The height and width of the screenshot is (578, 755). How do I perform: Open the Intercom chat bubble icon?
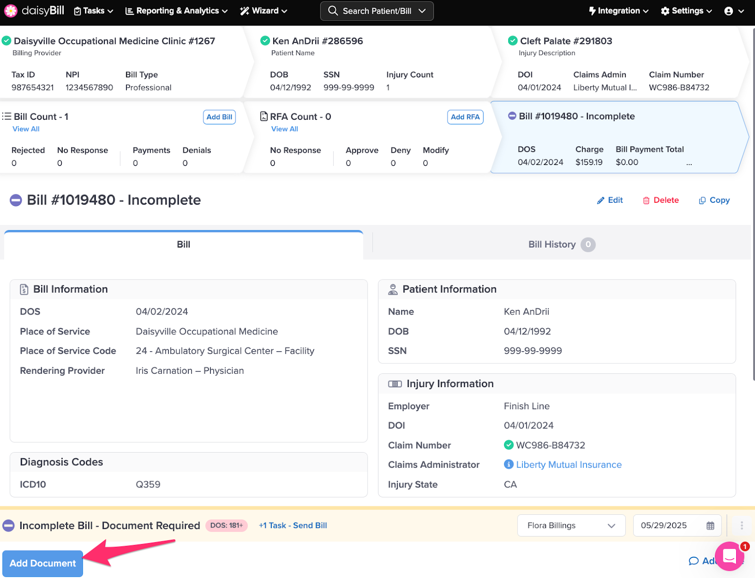730,556
